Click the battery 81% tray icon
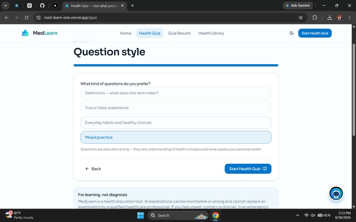 (x=324, y=215)
